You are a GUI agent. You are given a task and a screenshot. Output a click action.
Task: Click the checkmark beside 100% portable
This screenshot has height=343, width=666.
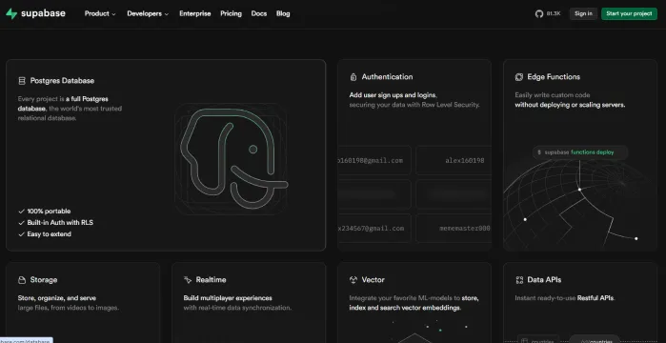coord(21,212)
